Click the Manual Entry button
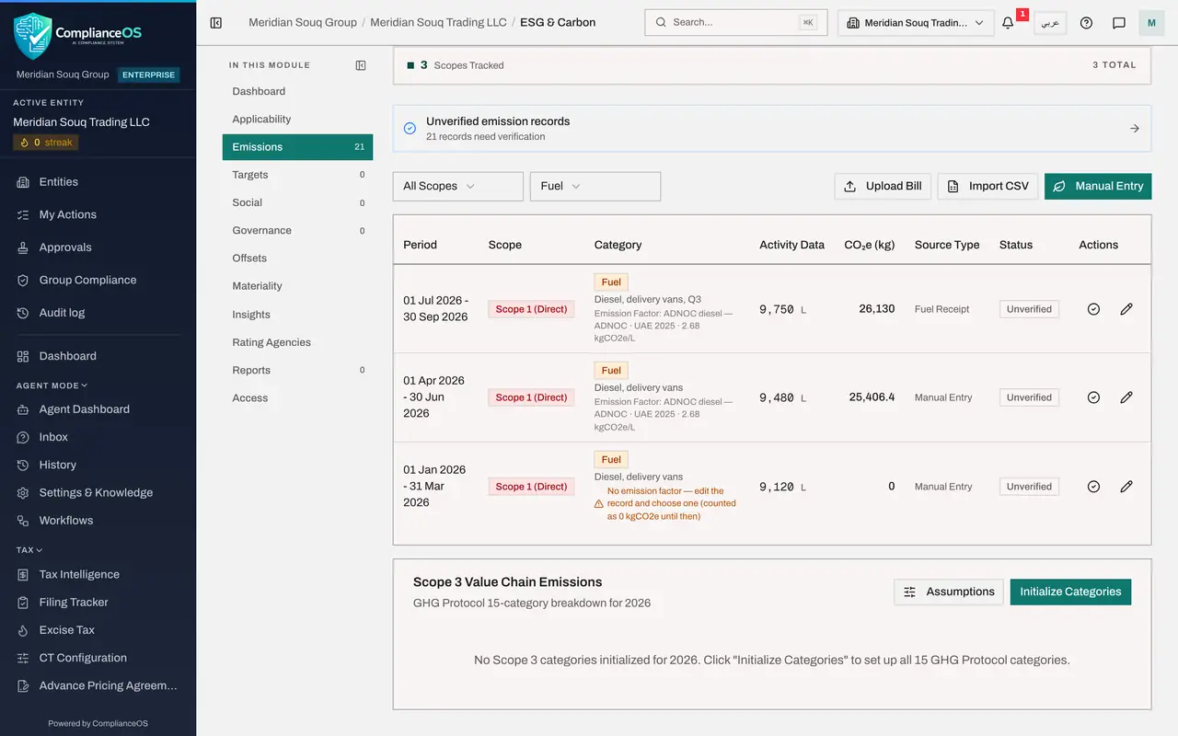The image size is (1178, 736). (x=1098, y=186)
